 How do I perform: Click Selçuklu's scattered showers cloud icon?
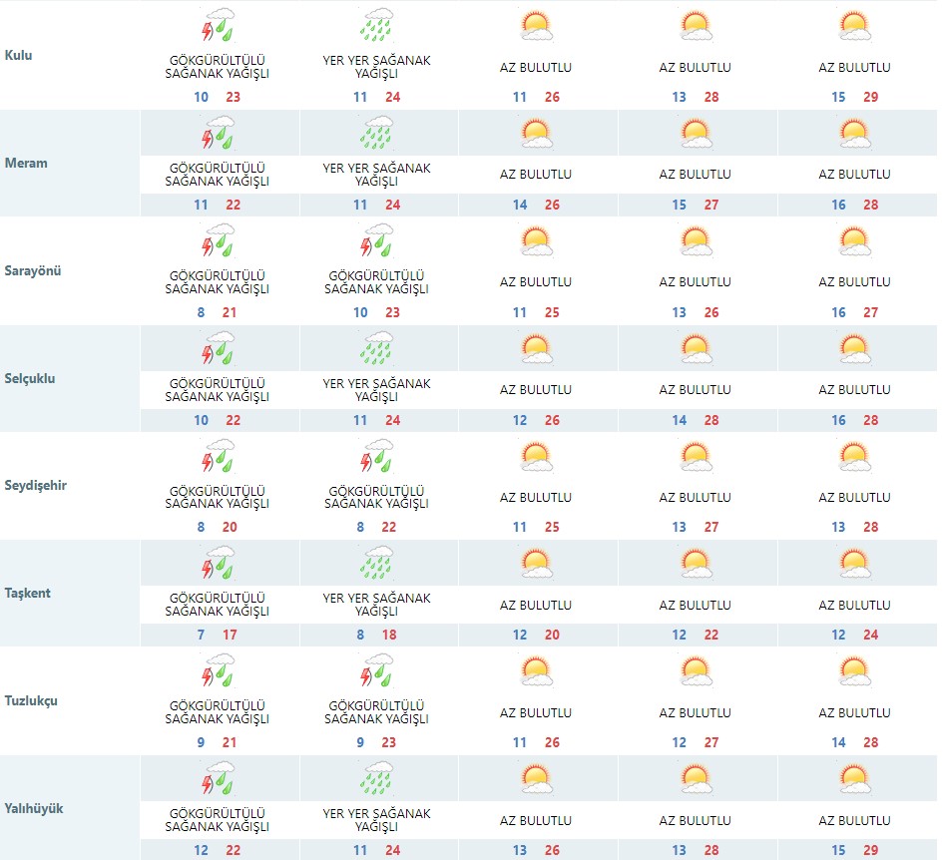tap(376, 347)
